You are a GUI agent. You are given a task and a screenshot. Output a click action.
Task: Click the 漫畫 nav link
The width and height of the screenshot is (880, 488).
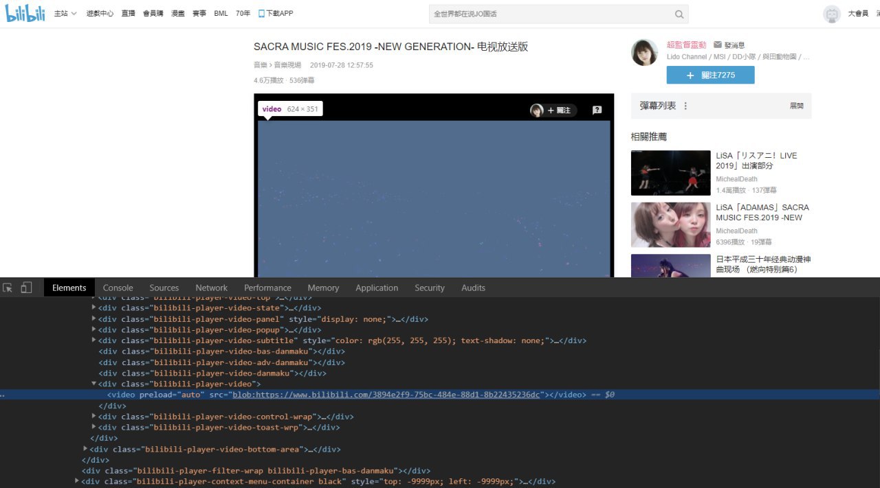[x=178, y=14]
